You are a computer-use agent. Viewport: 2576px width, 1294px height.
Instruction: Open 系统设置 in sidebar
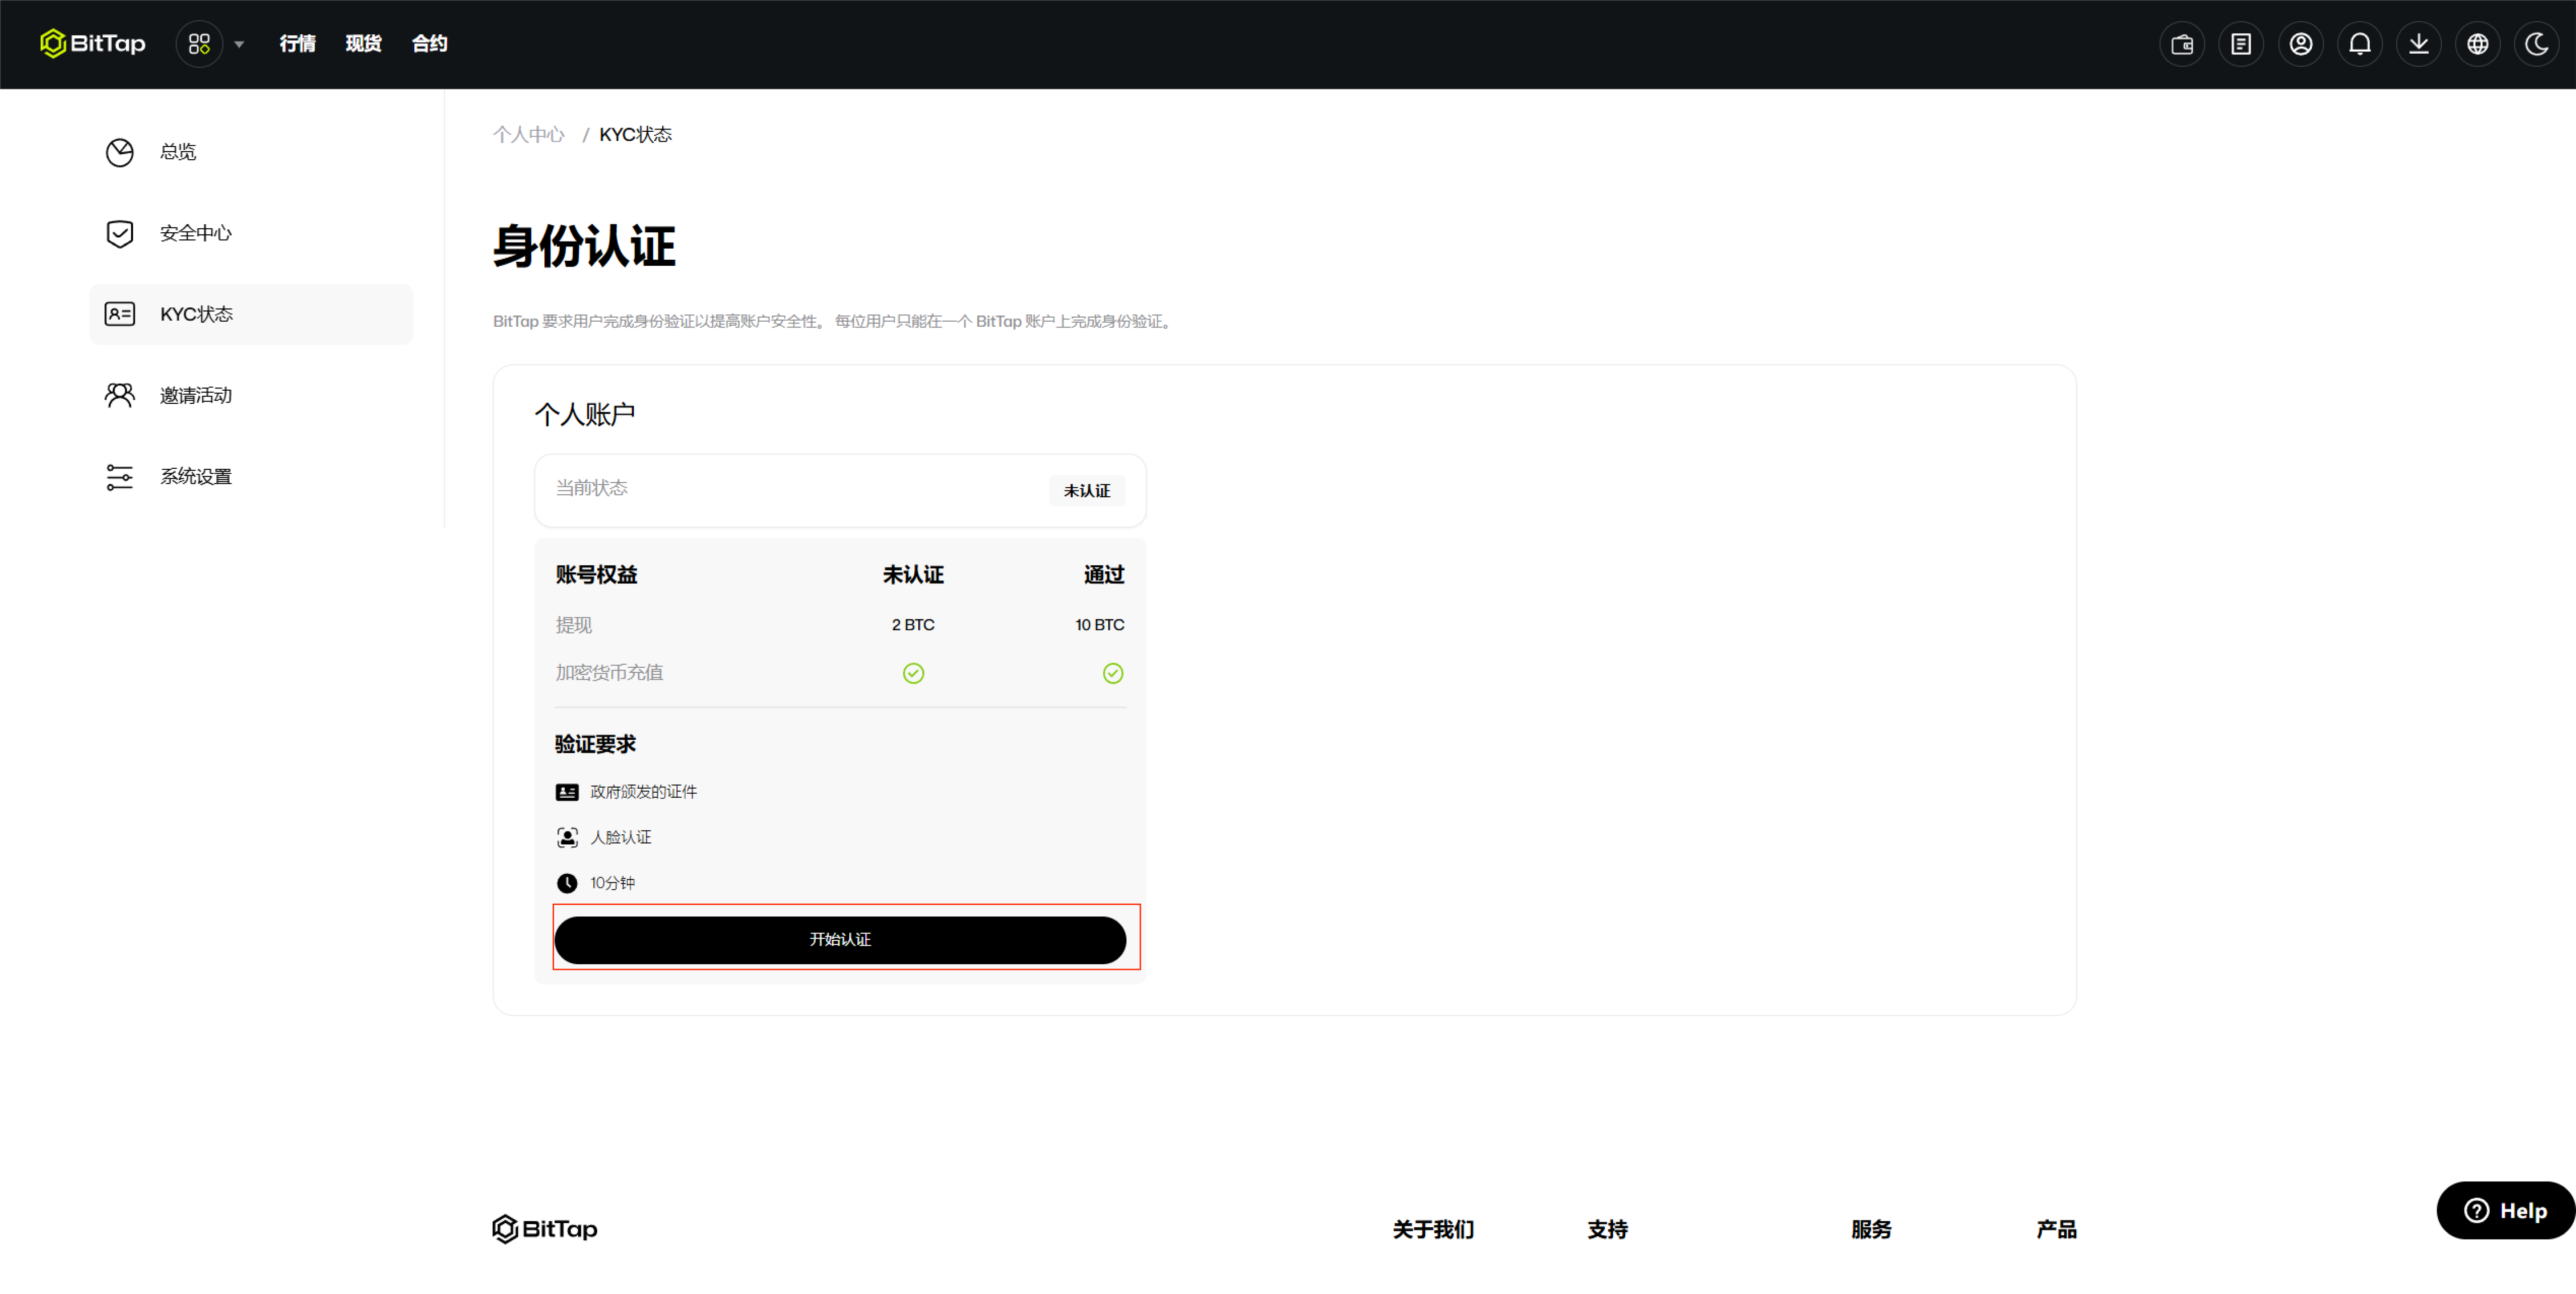pyautogui.click(x=195, y=476)
